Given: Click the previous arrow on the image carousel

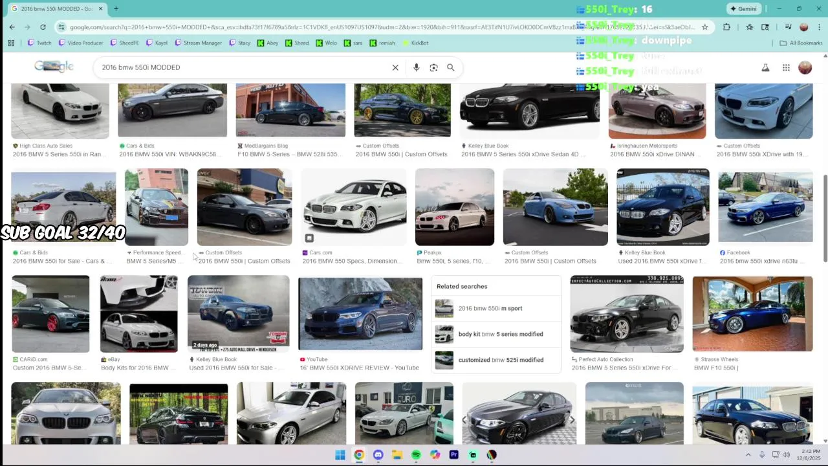Looking at the screenshot, I should pos(464,420).
